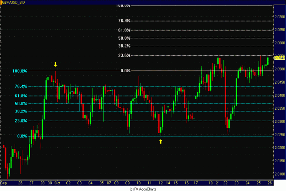Click price axis value 2.0350

280,108
